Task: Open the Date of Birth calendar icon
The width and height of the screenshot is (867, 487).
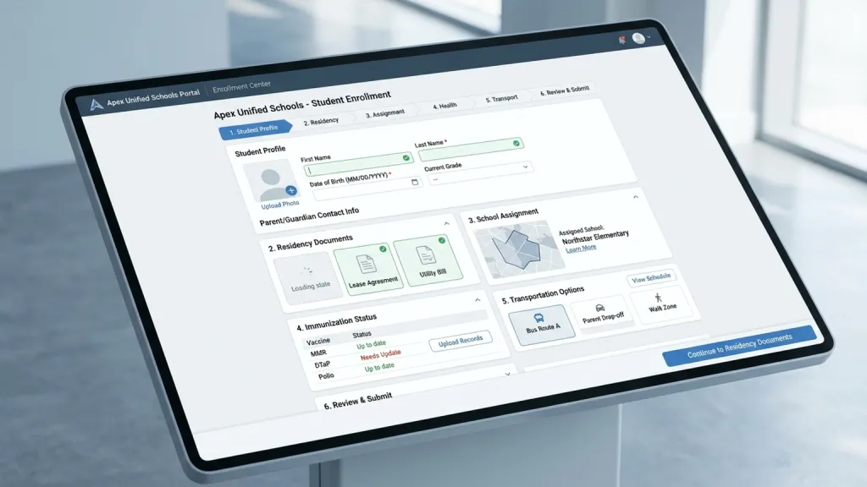Action: click(415, 183)
